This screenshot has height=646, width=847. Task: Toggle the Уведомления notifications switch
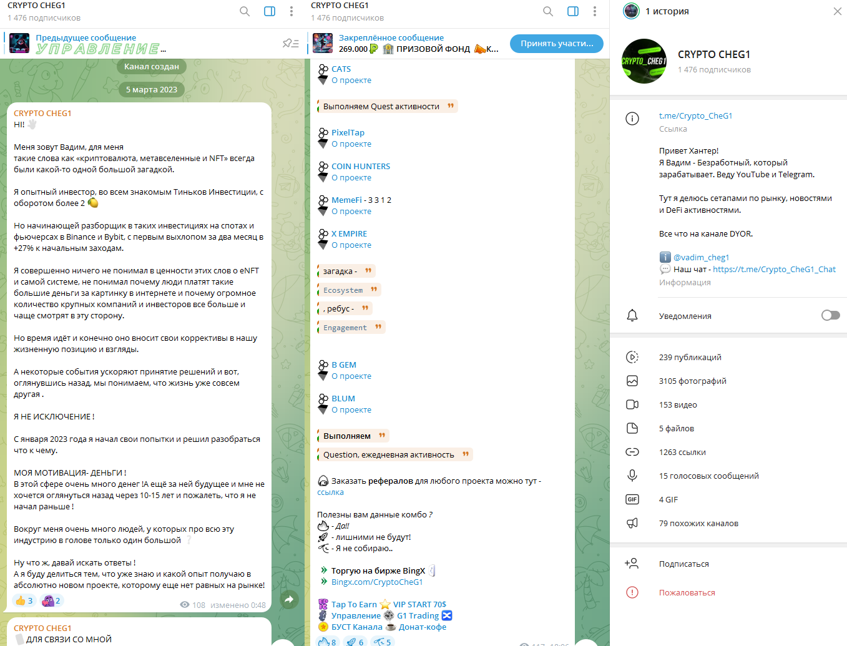[x=831, y=315]
